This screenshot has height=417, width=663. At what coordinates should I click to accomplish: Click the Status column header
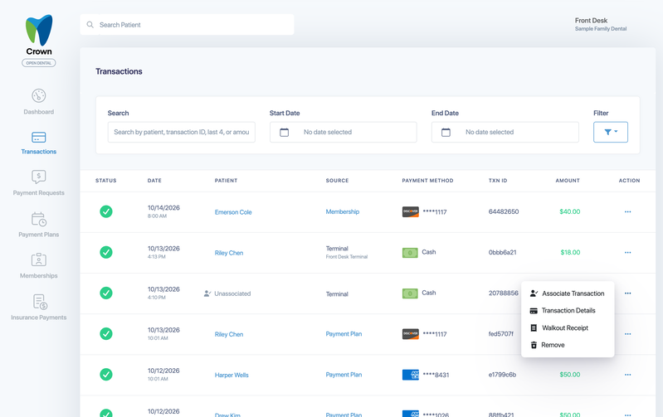(x=105, y=181)
